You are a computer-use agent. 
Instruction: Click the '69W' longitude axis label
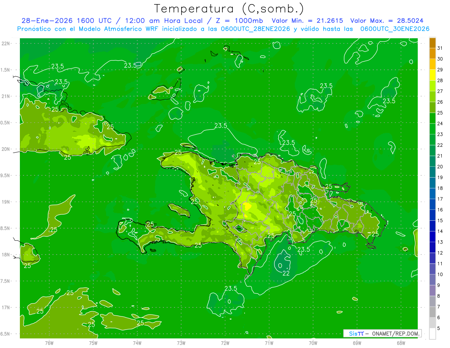click(357, 343)
